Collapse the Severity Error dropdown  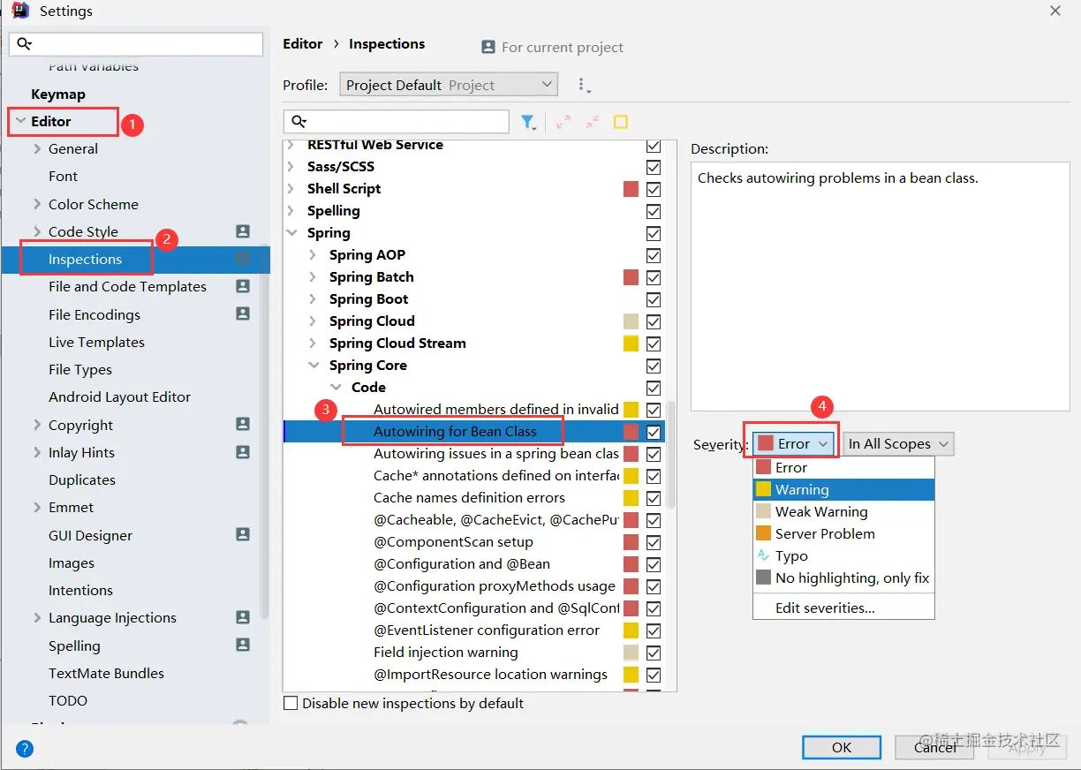click(793, 443)
